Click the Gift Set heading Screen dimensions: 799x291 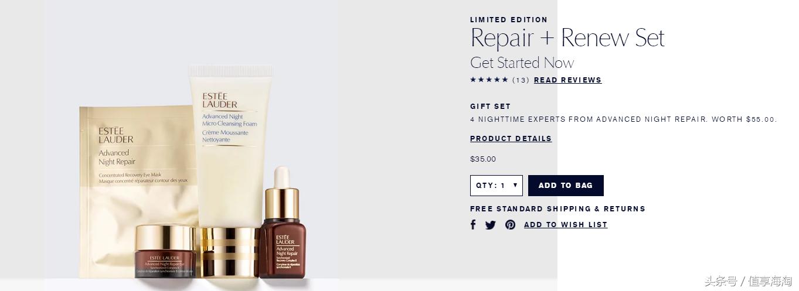tap(491, 107)
